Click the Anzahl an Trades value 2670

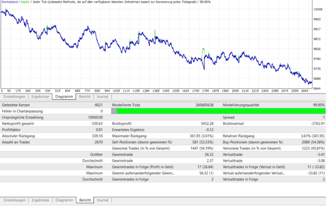pyautogui.click(x=99, y=142)
